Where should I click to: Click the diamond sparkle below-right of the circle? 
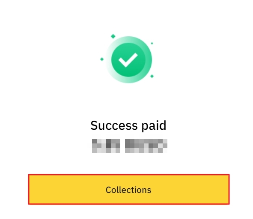(152, 76)
